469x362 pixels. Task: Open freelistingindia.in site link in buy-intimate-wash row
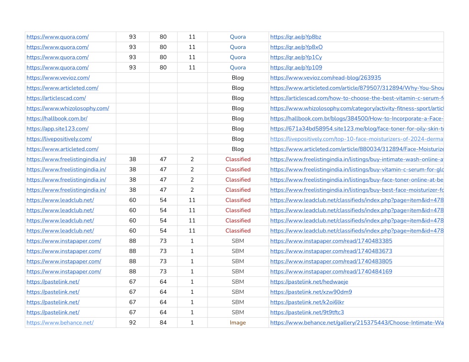tap(66, 159)
